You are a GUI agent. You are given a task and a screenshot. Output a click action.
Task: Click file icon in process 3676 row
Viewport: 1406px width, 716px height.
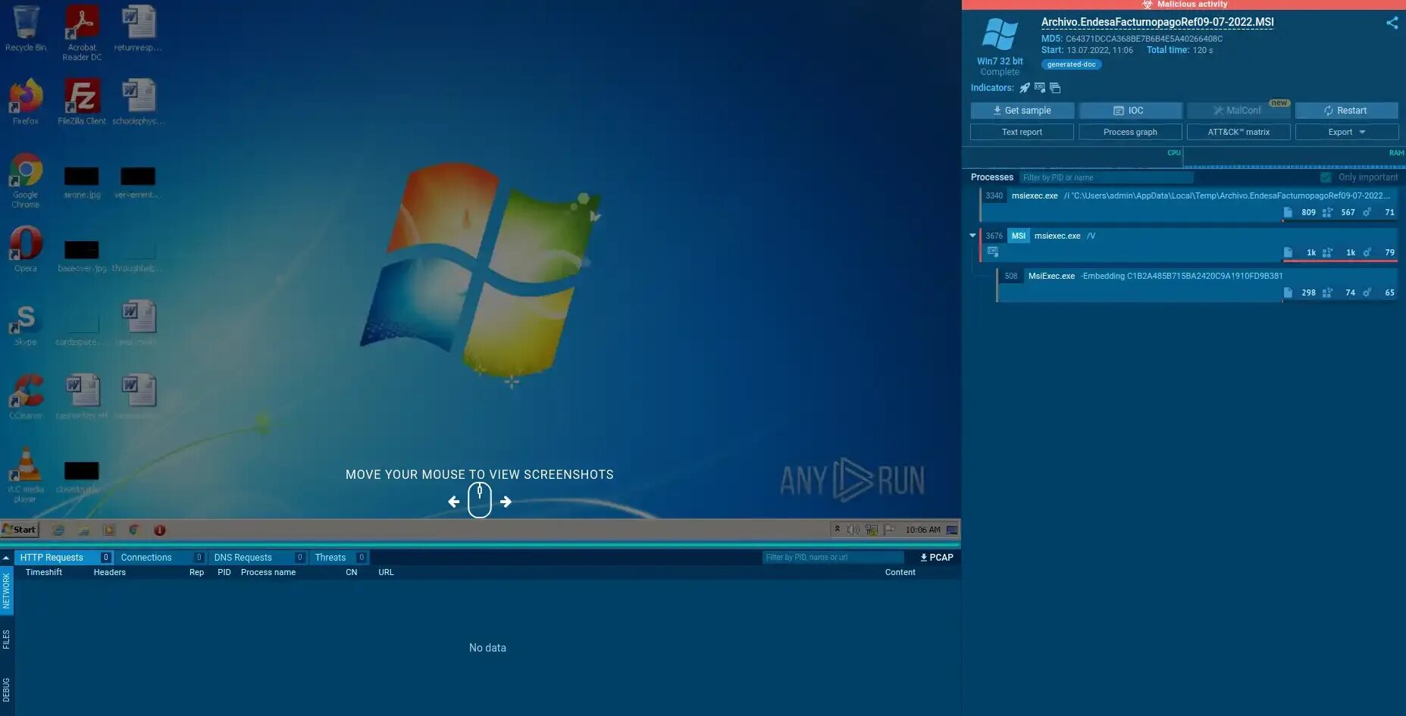tap(1288, 253)
